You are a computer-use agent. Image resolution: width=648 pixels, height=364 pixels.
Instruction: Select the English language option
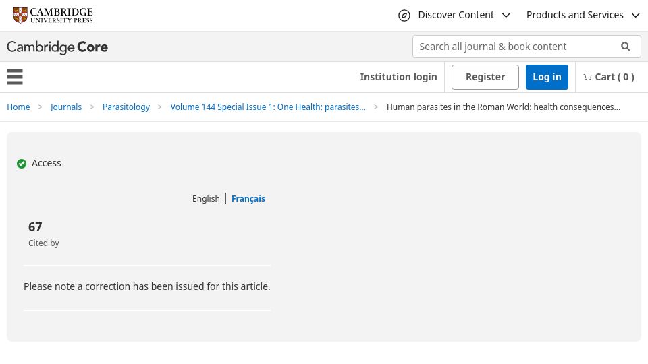click(206, 198)
